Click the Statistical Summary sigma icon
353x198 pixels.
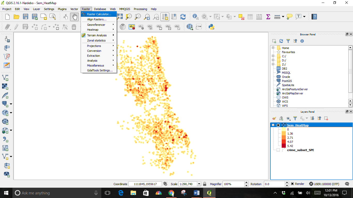268,17
